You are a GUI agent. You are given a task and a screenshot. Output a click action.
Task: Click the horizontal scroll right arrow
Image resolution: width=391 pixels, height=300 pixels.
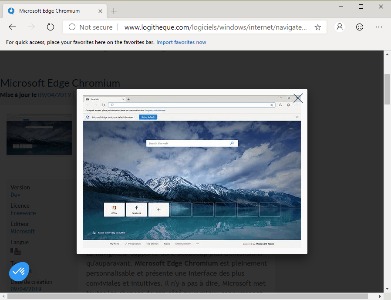380,296
